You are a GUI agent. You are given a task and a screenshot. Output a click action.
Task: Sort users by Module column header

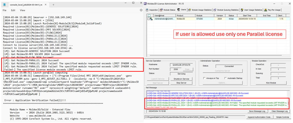click(204, 16)
